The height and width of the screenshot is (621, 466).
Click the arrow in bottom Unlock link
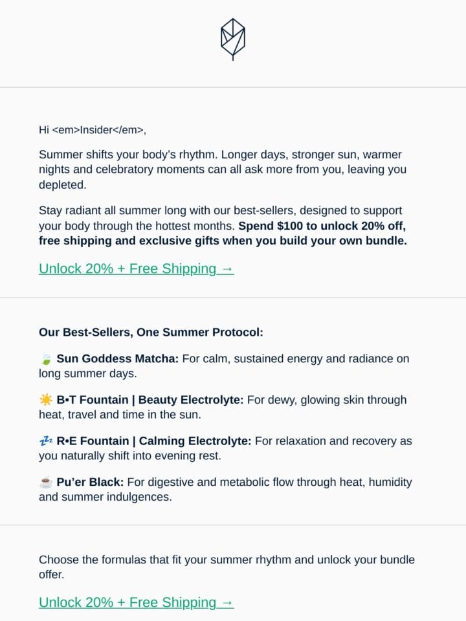tap(227, 602)
